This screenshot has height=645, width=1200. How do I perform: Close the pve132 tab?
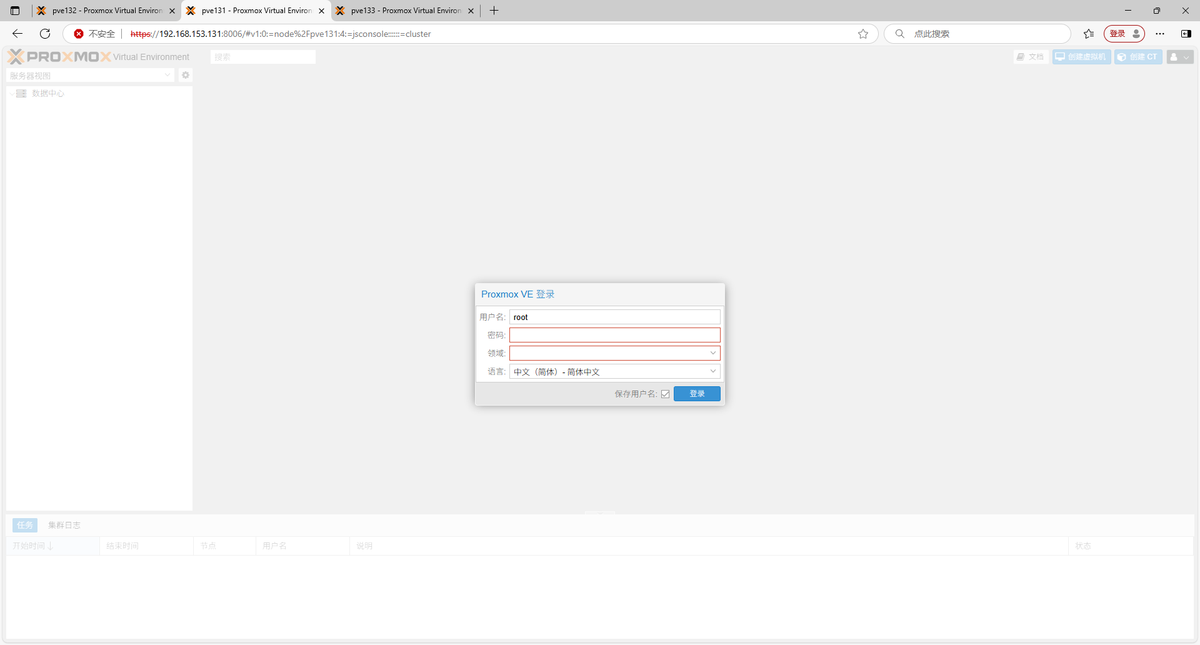click(172, 11)
